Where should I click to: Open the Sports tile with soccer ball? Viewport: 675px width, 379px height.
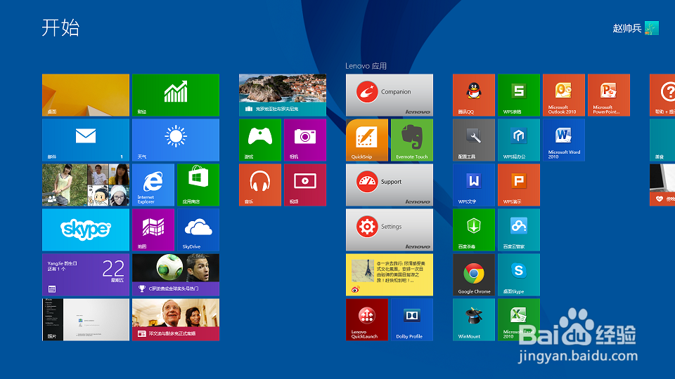coord(176,274)
